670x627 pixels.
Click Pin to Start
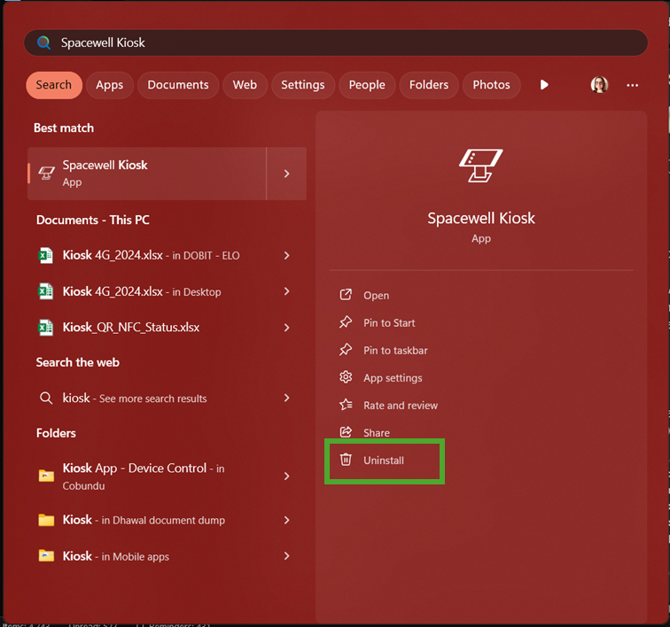[389, 323]
